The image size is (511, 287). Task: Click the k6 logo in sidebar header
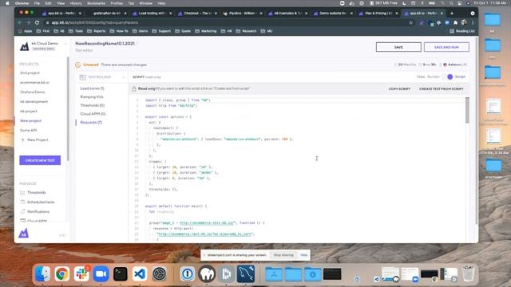click(25, 46)
